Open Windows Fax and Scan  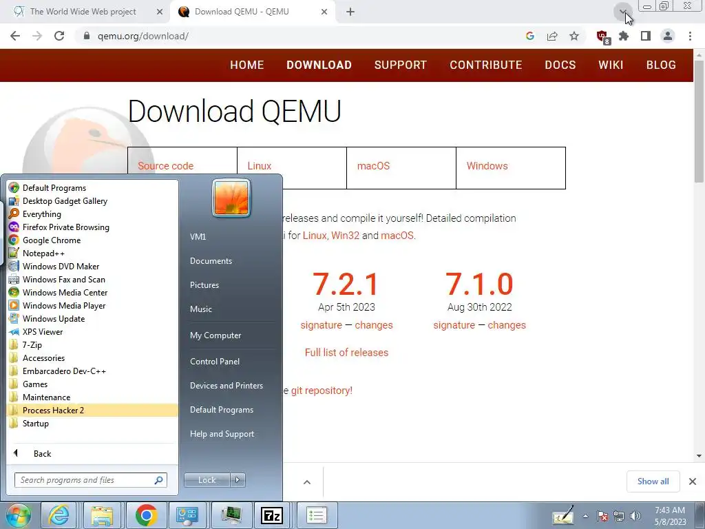pyautogui.click(x=56, y=279)
